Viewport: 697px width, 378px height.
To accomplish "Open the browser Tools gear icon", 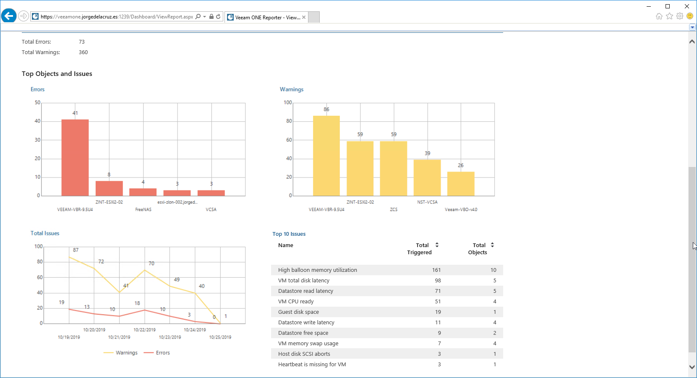I will click(x=680, y=16).
